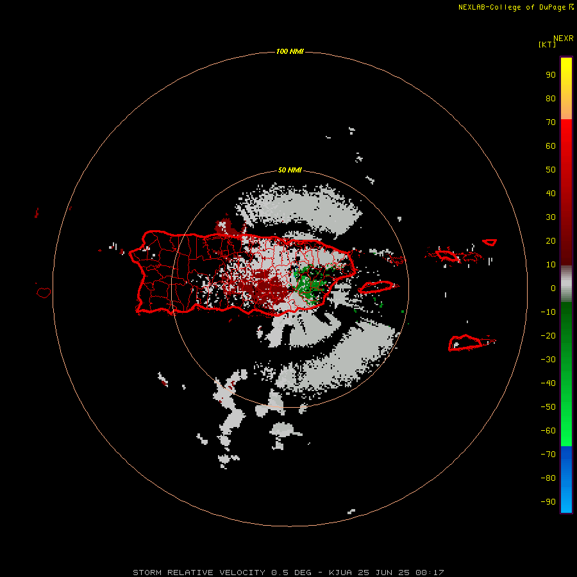Click the -60 value on velocity scale
Image resolution: width=577 pixels, height=577 pixels.
click(548, 431)
